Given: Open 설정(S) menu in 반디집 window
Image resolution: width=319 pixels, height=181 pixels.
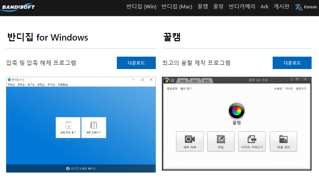Looking at the screenshot, I should [x=41, y=84].
